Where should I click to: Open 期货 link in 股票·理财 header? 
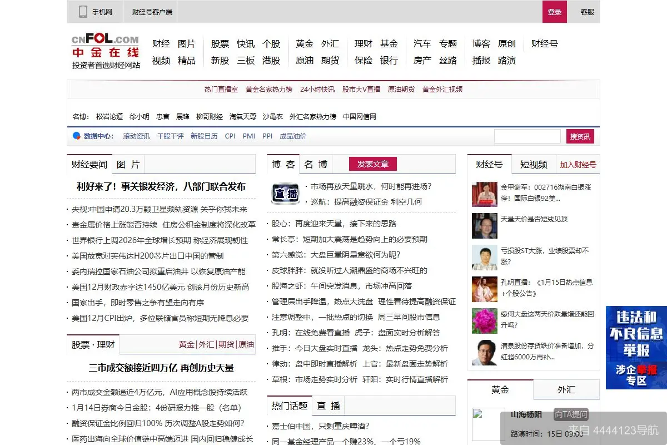[226, 344]
